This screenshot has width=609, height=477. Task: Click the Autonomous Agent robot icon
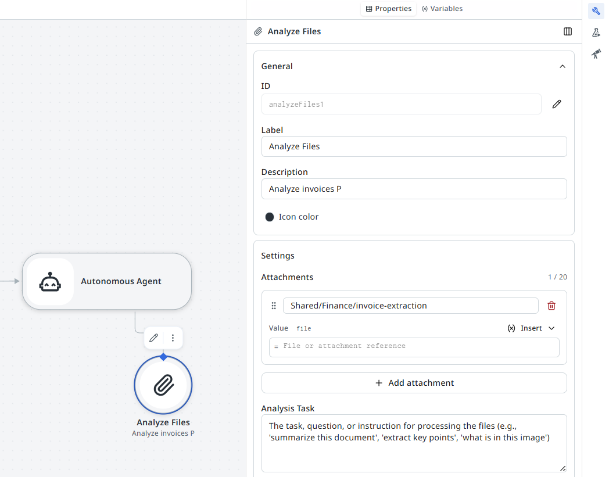click(x=50, y=282)
